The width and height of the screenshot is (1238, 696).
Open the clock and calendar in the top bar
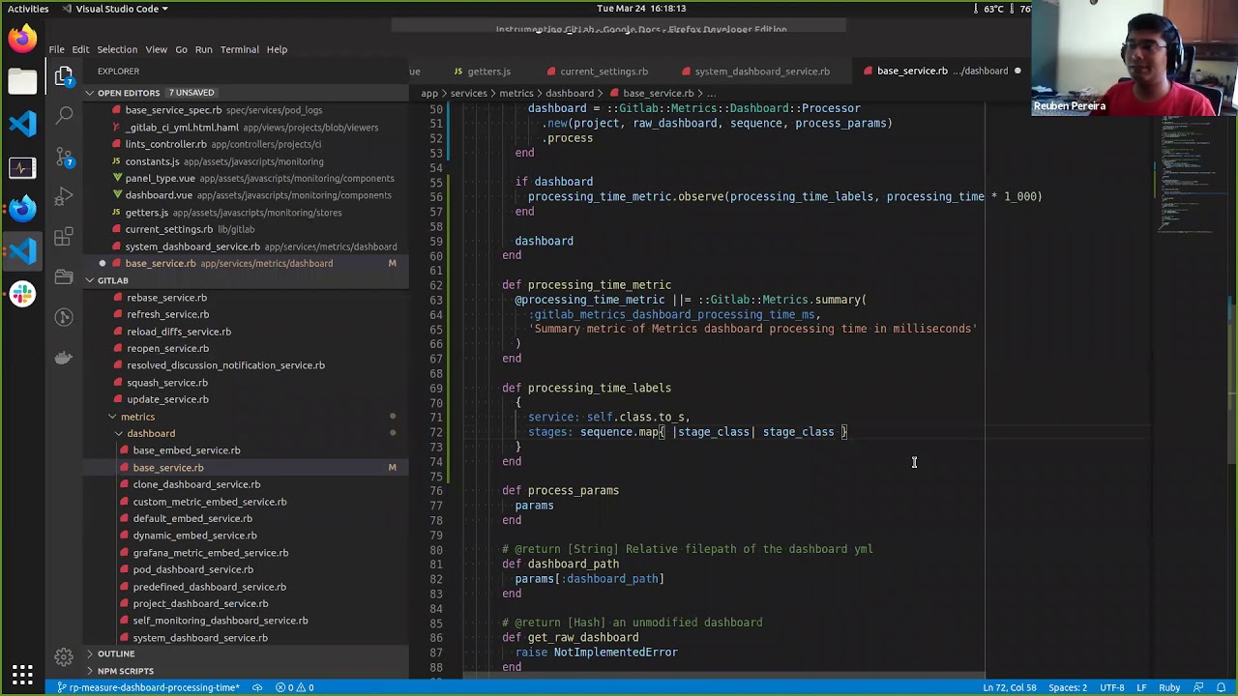click(x=641, y=9)
